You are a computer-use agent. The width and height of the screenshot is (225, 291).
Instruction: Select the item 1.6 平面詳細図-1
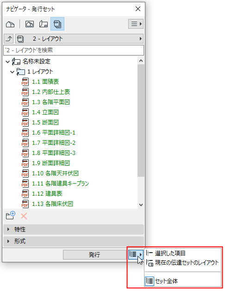point(54,133)
